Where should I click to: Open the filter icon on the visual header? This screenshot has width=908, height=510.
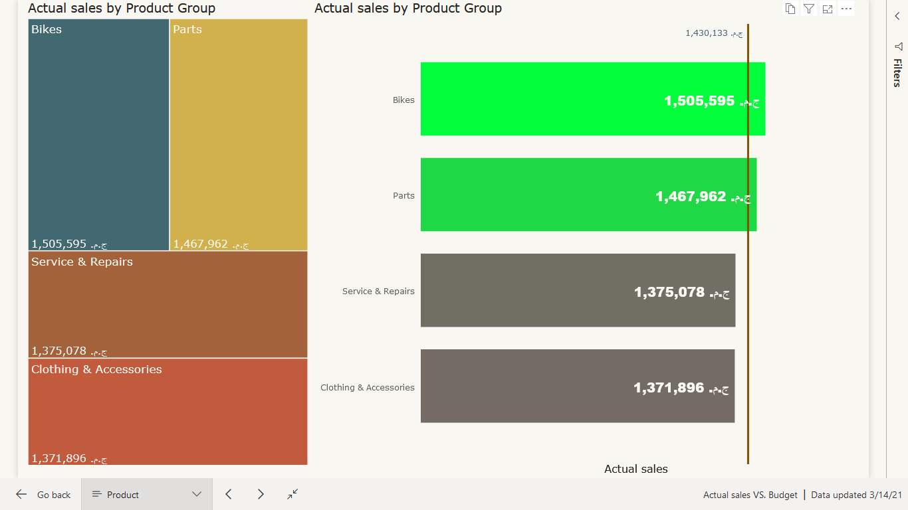tap(809, 9)
